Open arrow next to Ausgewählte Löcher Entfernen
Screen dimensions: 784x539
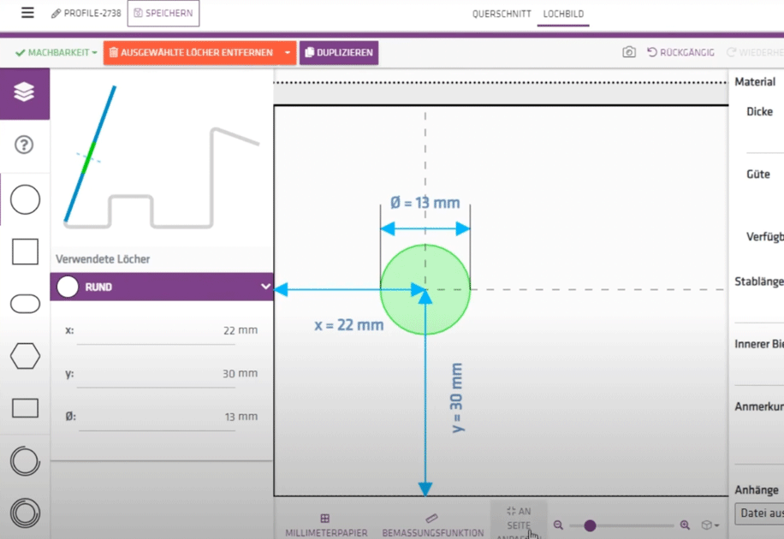click(x=288, y=52)
